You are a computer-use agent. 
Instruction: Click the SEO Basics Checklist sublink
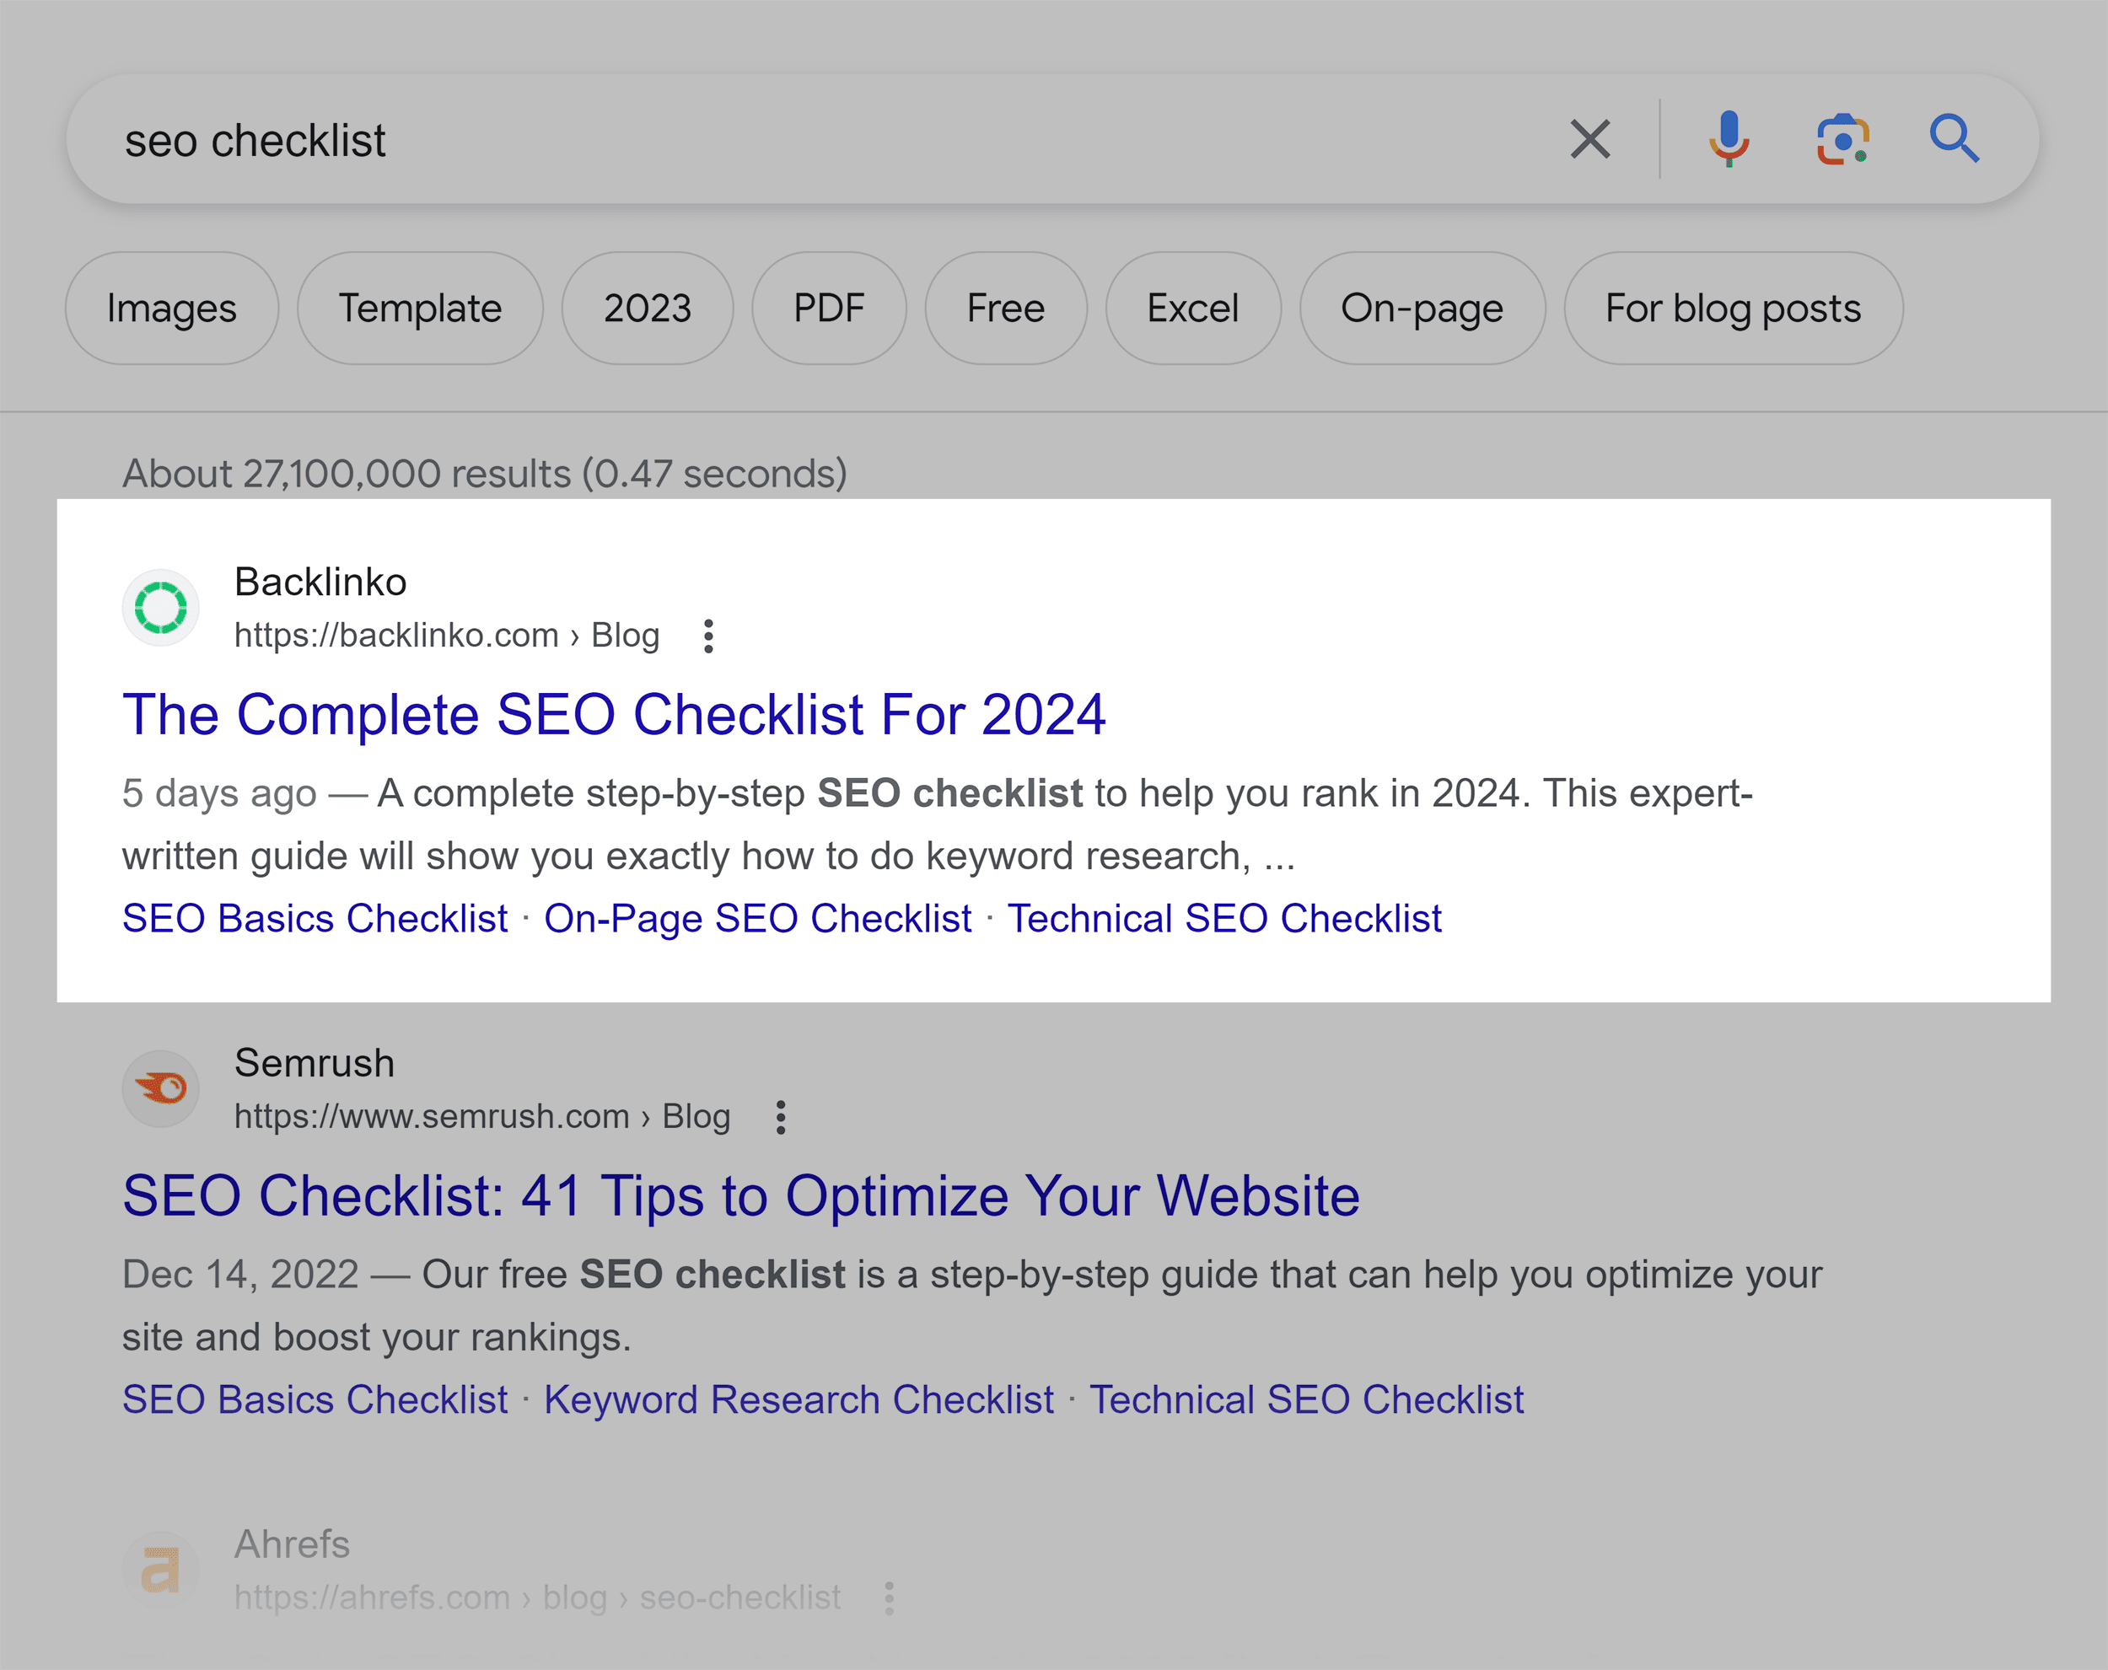click(x=315, y=919)
